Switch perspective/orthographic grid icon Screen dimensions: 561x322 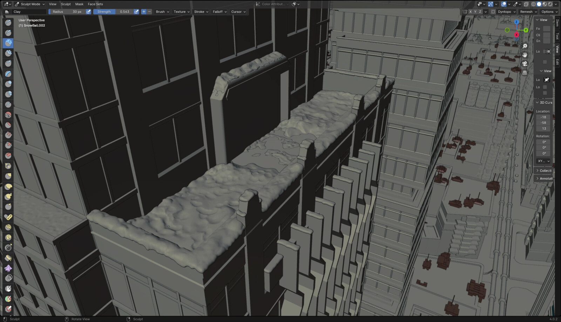click(x=525, y=73)
